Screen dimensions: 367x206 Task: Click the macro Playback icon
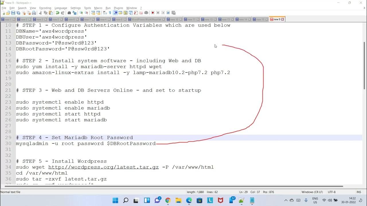pyautogui.click(x=163, y=13)
